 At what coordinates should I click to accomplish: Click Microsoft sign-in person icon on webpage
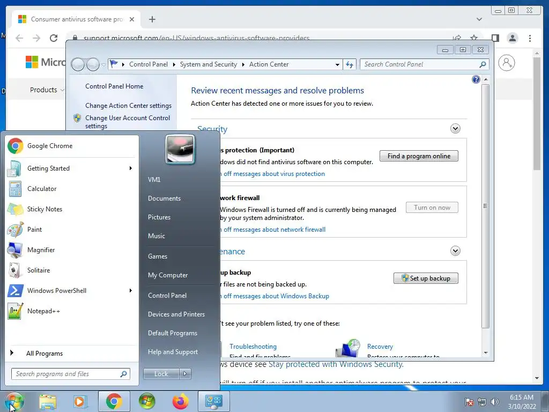pos(506,63)
